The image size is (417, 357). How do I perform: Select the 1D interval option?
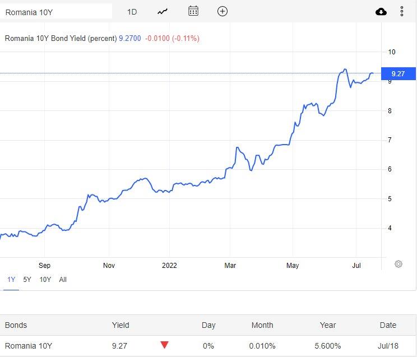[132, 11]
